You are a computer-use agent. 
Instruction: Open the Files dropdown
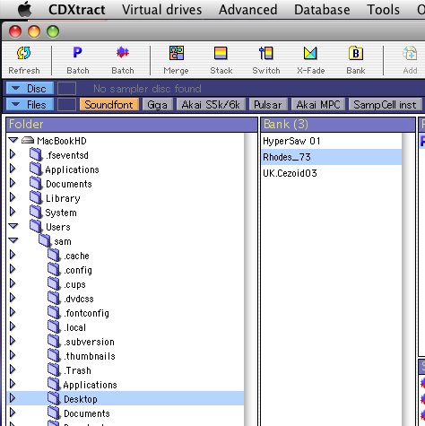pos(30,105)
